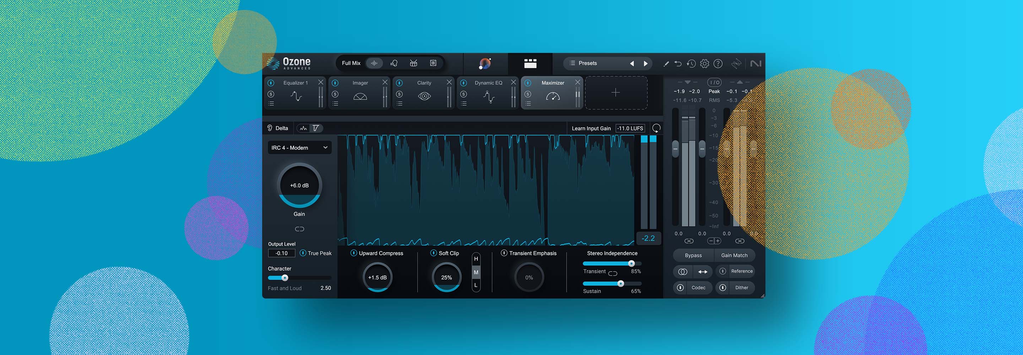
Task: Select the Full Mix waveform icon
Action: (374, 63)
